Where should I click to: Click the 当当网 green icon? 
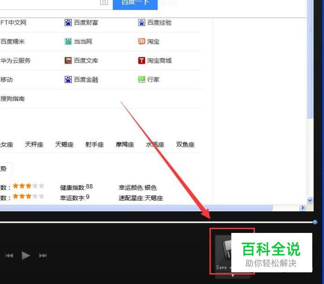[x=68, y=41]
